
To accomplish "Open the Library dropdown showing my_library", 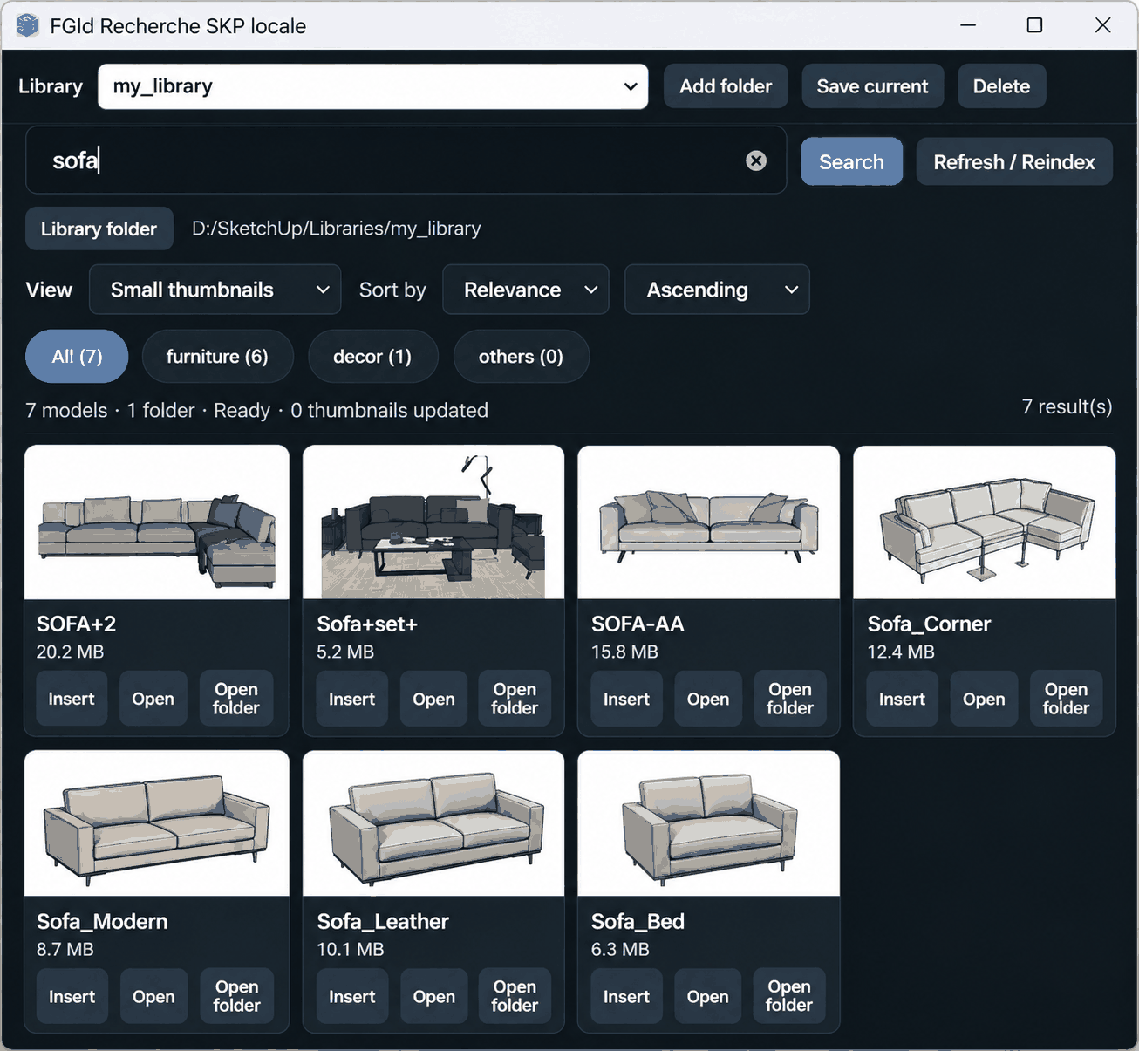I will 373,86.
